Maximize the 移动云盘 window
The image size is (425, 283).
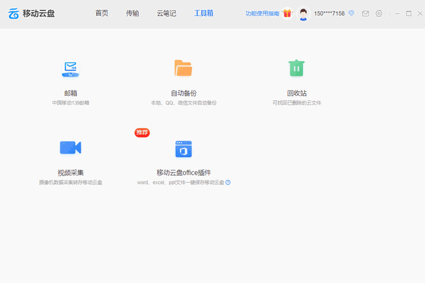pos(409,13)
